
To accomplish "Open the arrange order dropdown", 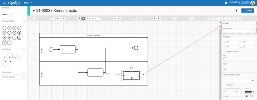I will 191,18.
